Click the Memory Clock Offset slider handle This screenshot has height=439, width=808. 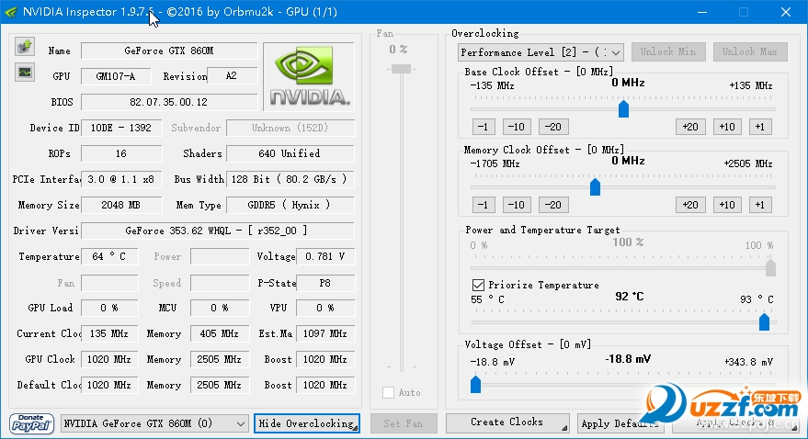click(x=595, y=186)
